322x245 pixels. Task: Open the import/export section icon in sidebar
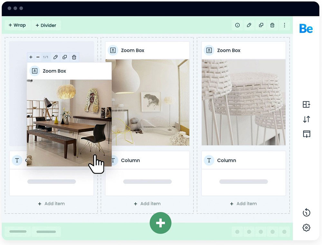(x=306, y=134)
